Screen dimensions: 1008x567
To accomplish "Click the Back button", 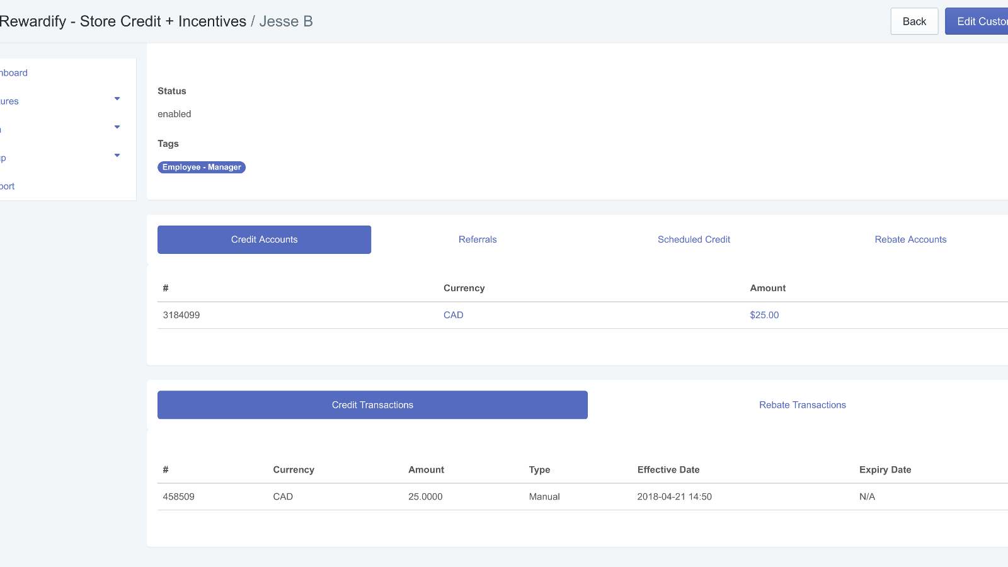I will [913, 21].
